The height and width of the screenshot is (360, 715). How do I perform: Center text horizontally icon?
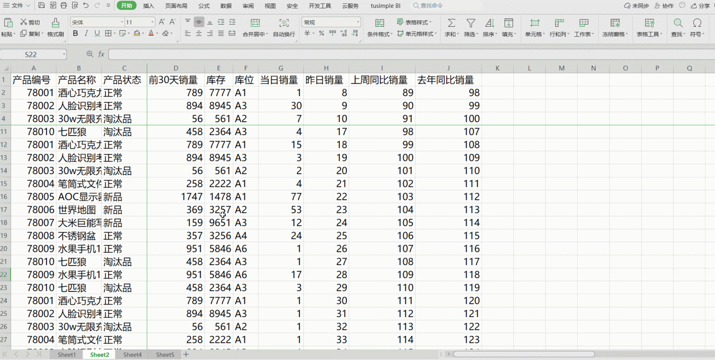(x=199, y=33)
